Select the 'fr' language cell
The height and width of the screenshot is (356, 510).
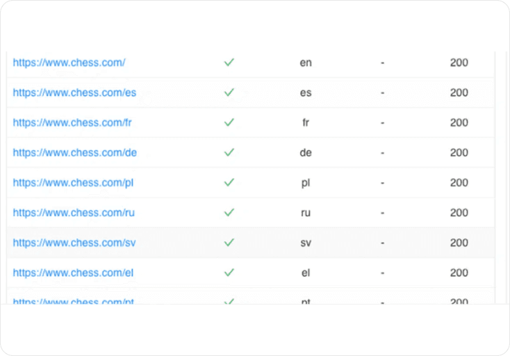[306, 122]
